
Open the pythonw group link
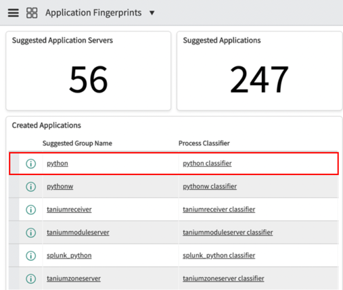coord(60,187)
